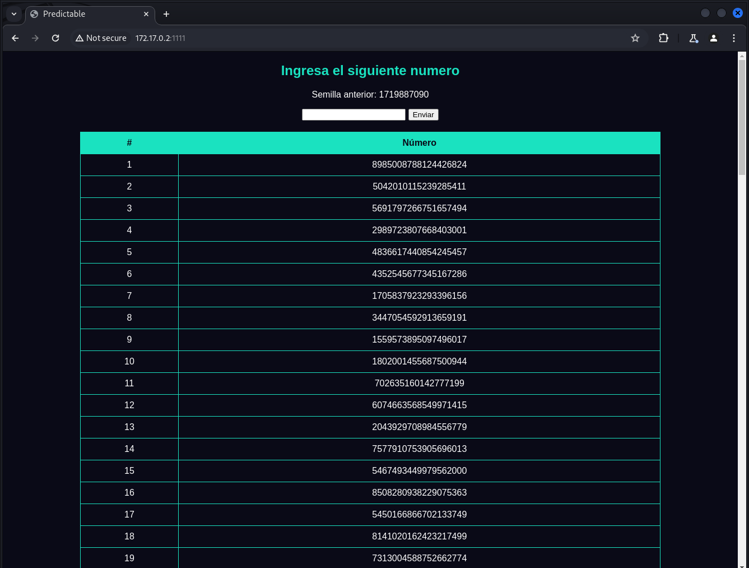Screen dimensions: 749x568
Task: Reload the current page
Action: click(x=55, y=38)
